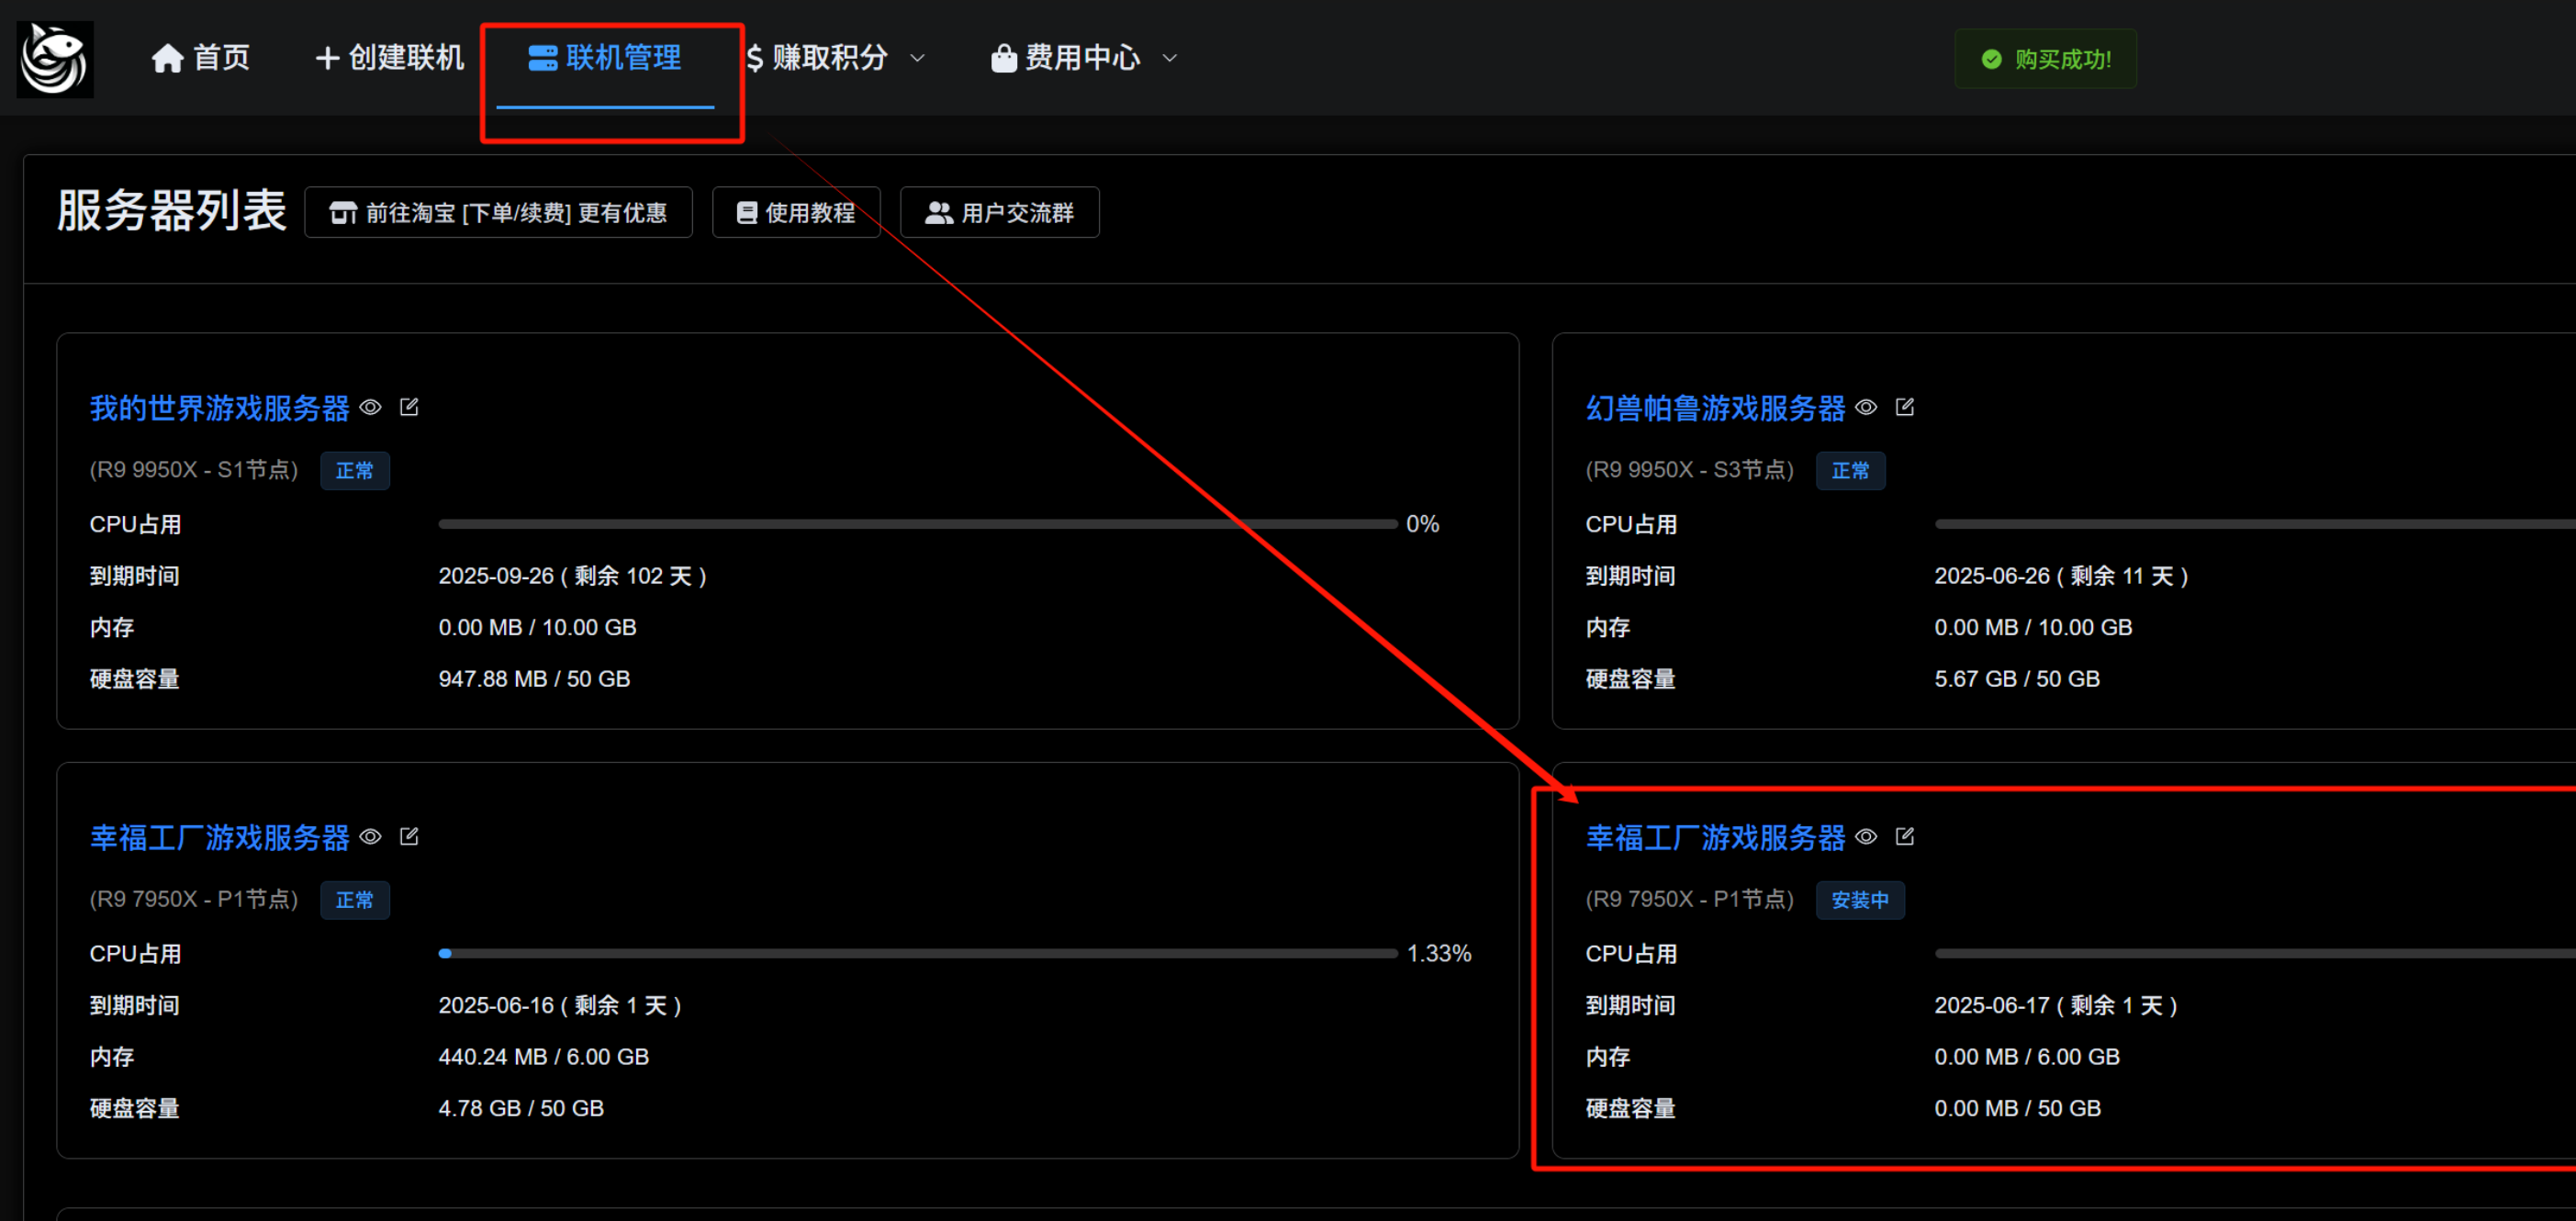Image resolution: width=2576 pixels, height=1221 pixels.
Task: Click edit icon on 正常 幸福工厂游戏服务器 card
Action: pyautogui.click(x=409, y=836)
